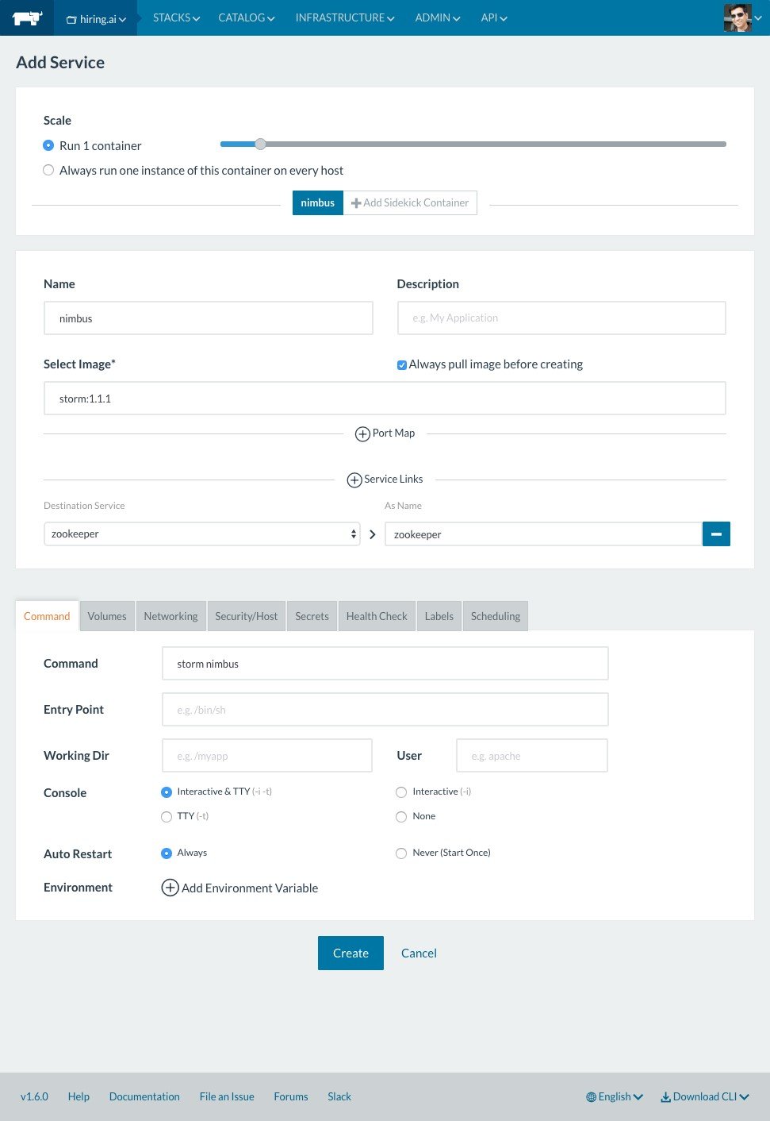Click the Entry Point input field
Viewport: 770px width, 1121px height.
click(385, 710)
